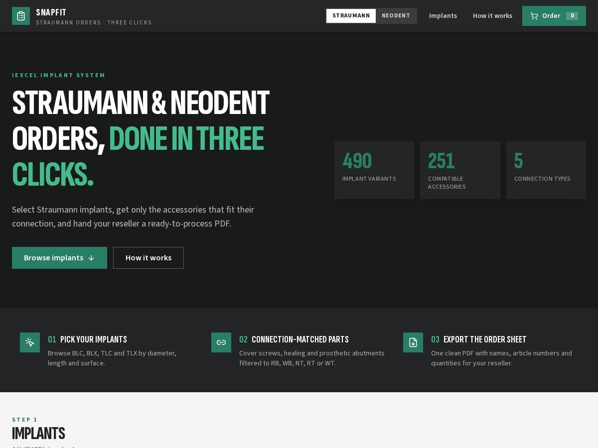The image size is (598, 448).
Task: Click the file download icon beside Export the Order Sheet
Action: (413, 342)
